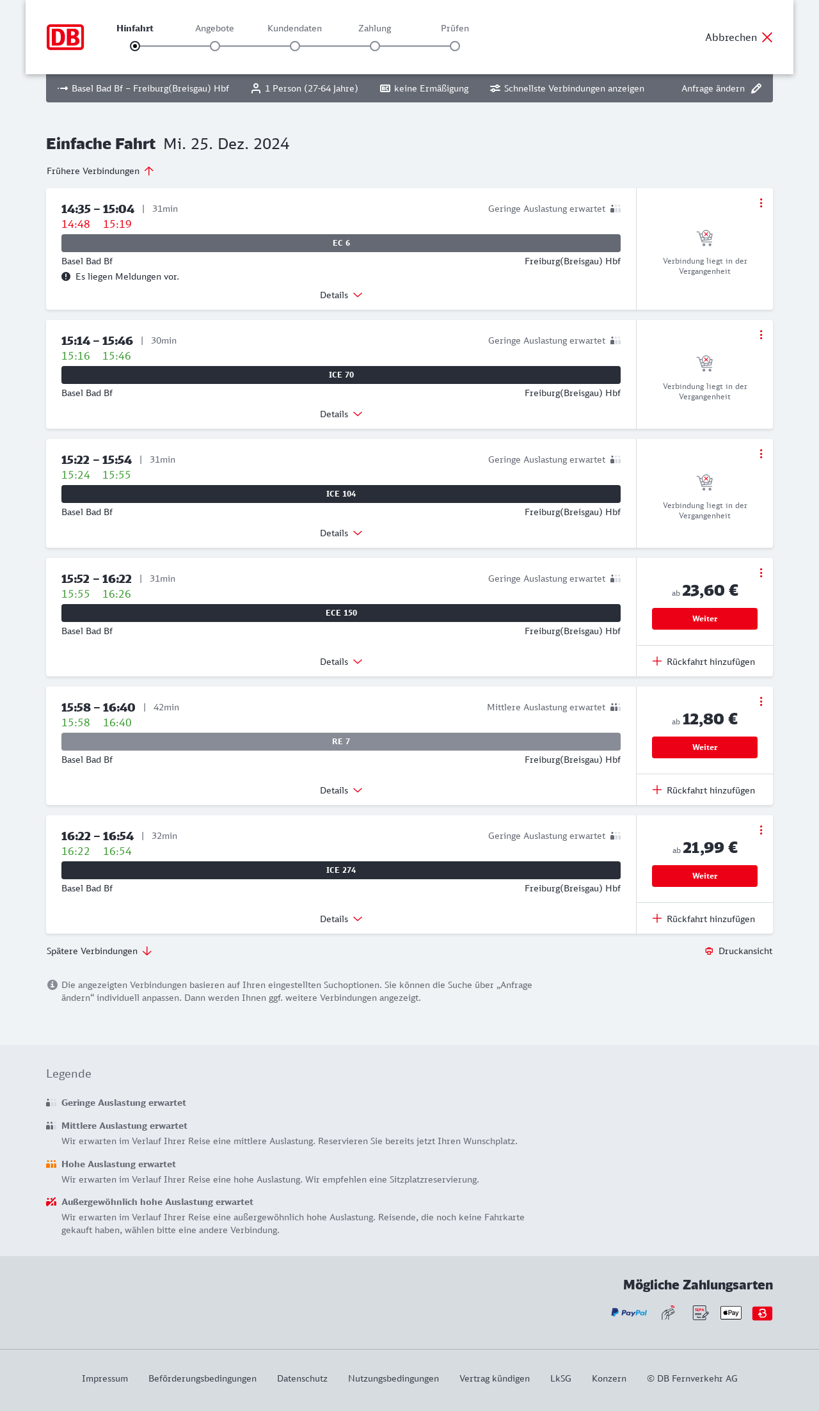
Task: Click the PayPal payment logo
Action: tap(629, 1313)
